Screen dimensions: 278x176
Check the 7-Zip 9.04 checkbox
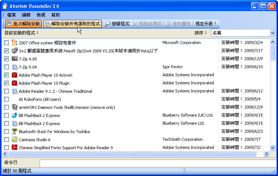pos(6,67)
